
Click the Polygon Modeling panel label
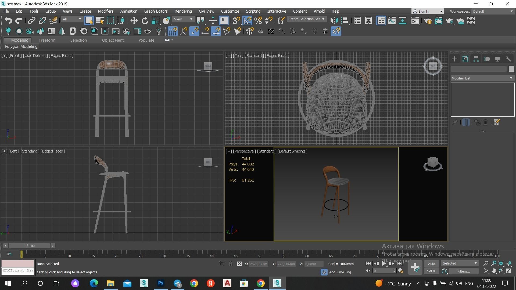(21, 46)
